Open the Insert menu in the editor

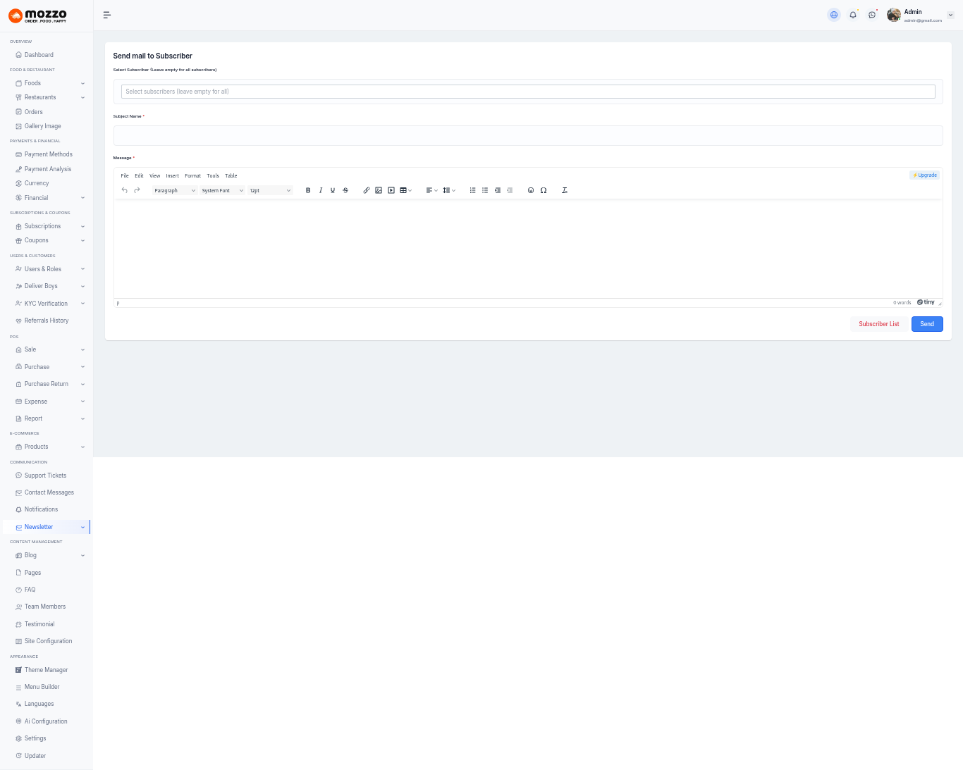[172, 175]
